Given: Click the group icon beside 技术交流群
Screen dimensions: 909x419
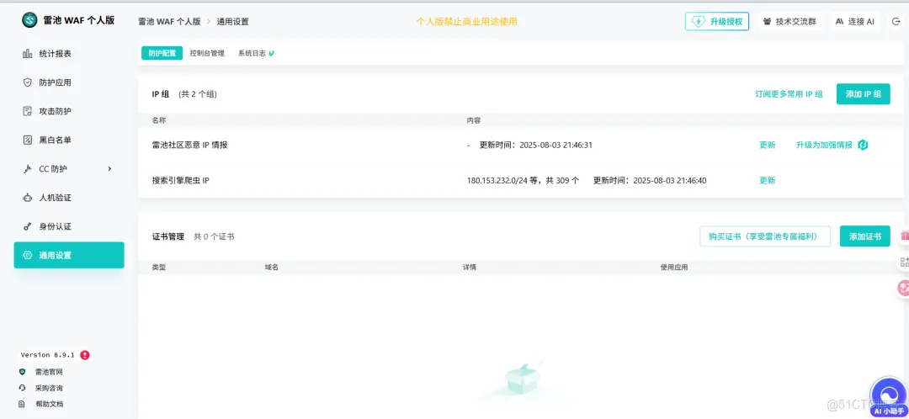Looking at the screenshot, I should point(768,21).
